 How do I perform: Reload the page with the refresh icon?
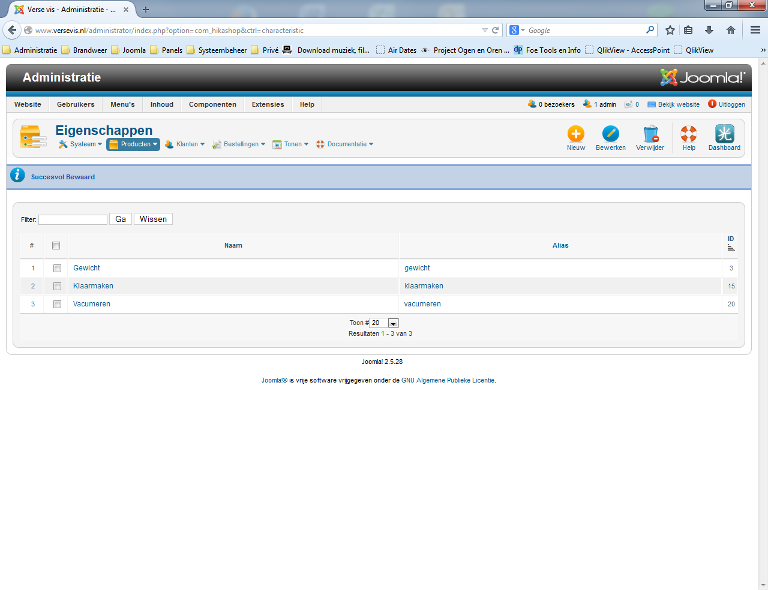click(496, 30)
